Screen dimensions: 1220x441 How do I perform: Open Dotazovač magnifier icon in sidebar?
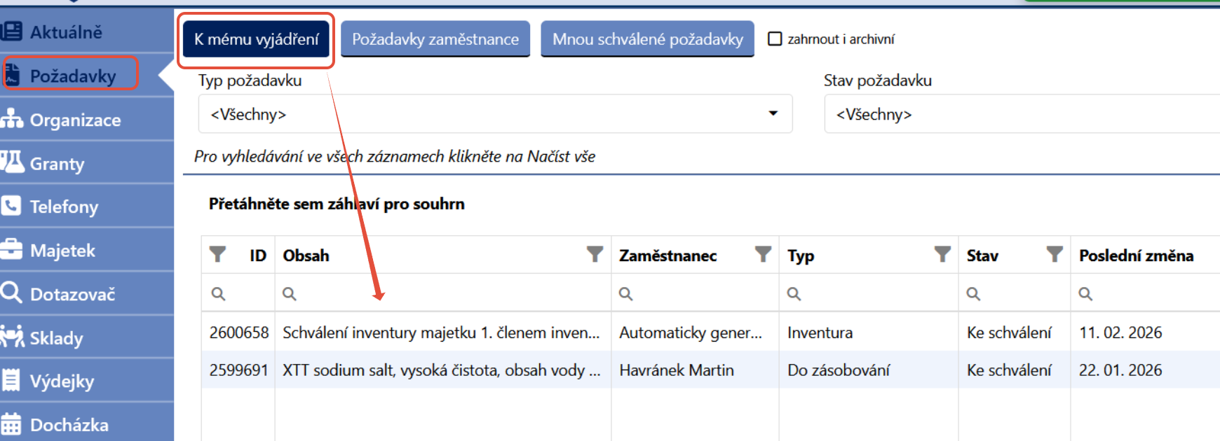pos(11,292)
